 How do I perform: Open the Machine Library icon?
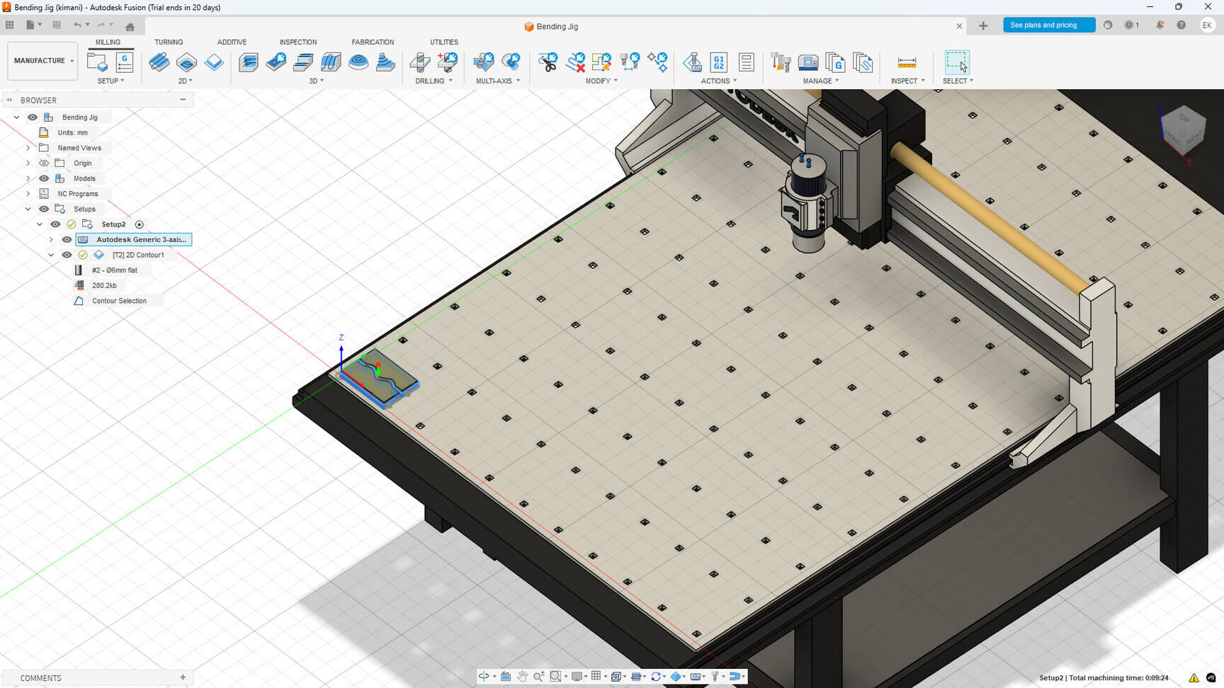point(808,62)
